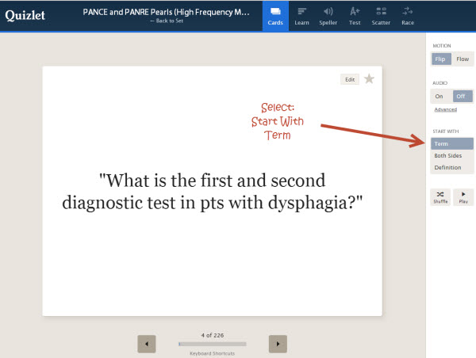Launch the Race game
Viewport: 476px width, 358px height.
(408, 16)
